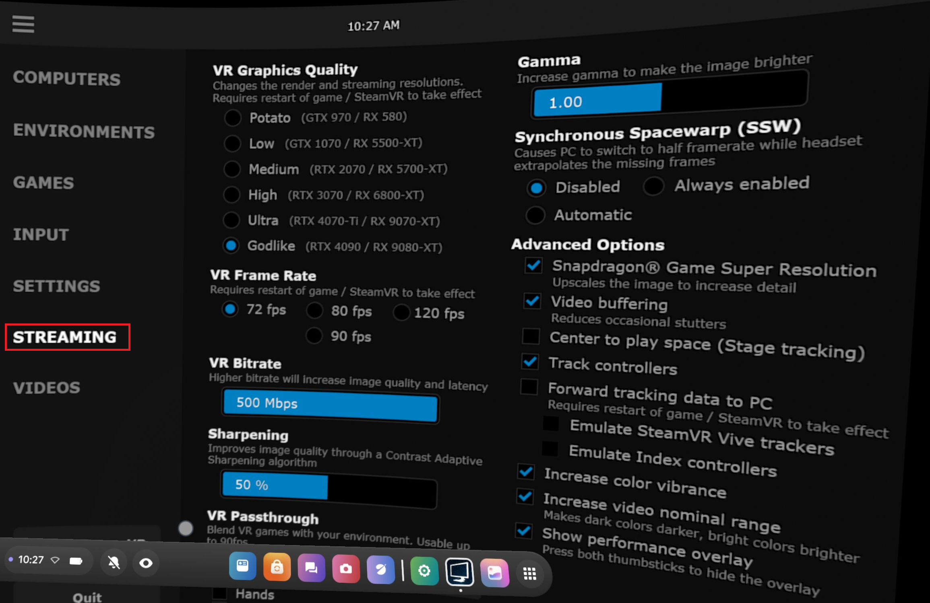
Task: Open the ENVIRONMENTS tab
Action: pos(84,131)
